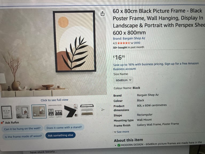The width and height of the screenshot is (205, 154).
Task: Show the 2+ additional images
Action: (x=103, y=110)
